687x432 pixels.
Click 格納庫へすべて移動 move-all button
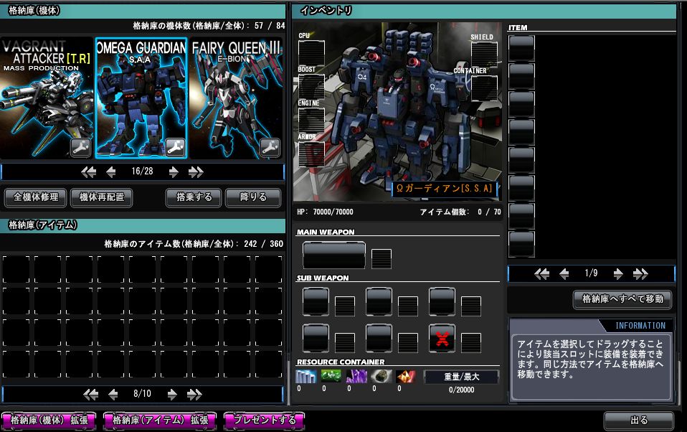[622, 299]
